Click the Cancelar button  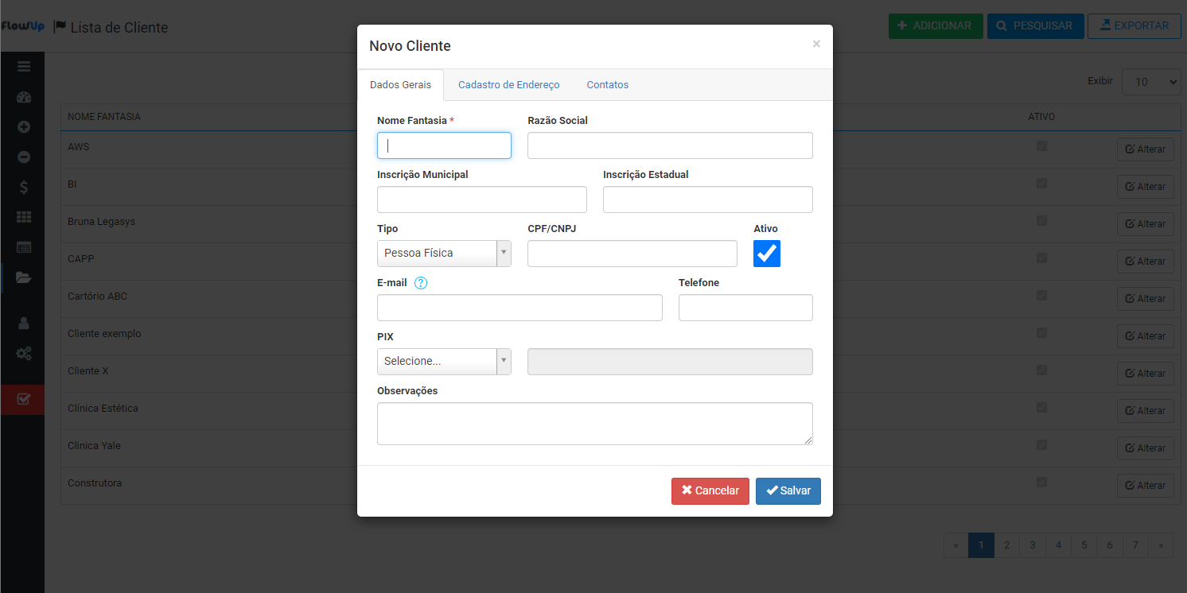pyautogui.click(x=710, y=491)
